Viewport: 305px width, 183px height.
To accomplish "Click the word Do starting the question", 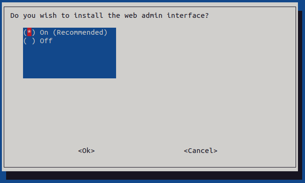I will (15, 15).
